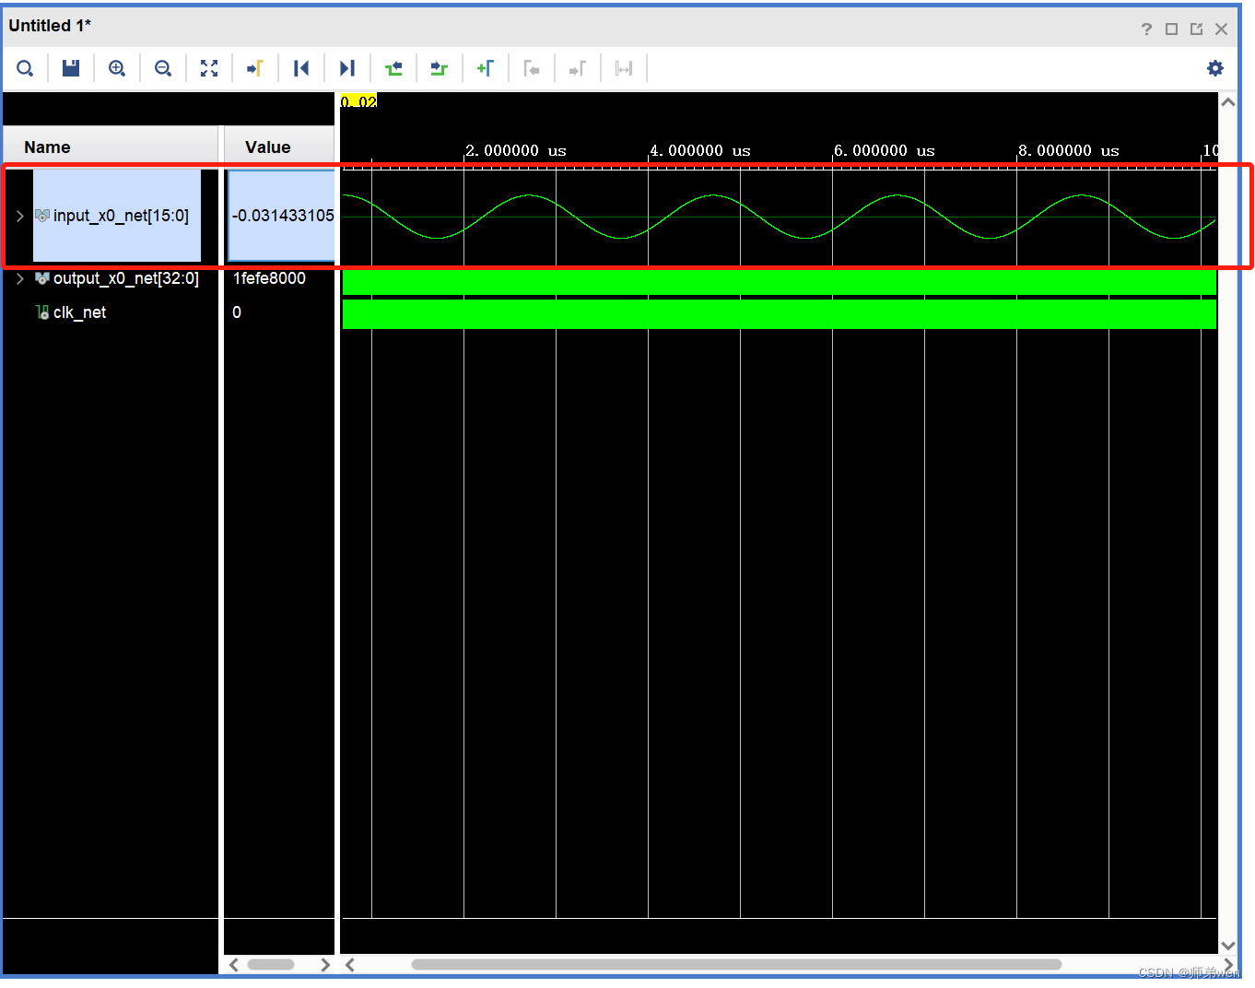The height and width of the screenshot is (988, 1255).
Task: Zoom to the current cursor position
Action: (x=255, y=67)
